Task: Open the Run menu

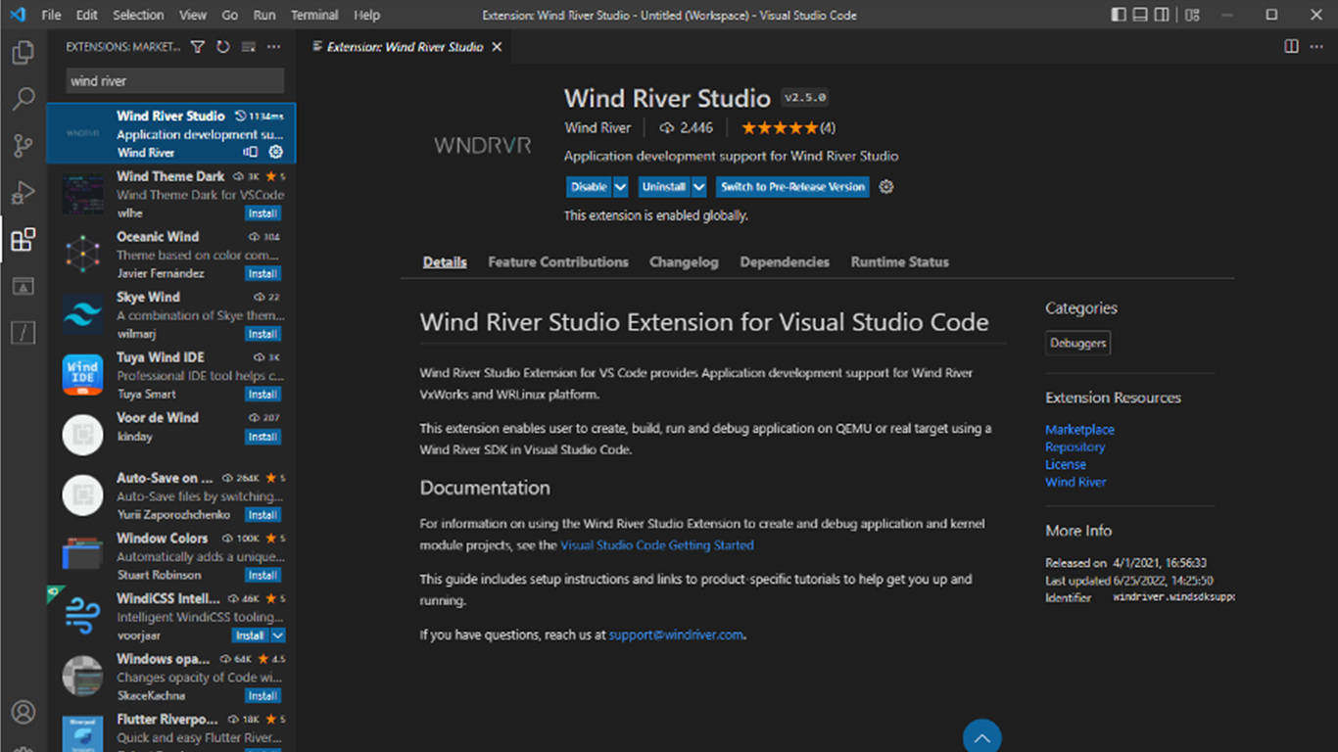Action: pos(264,15)
